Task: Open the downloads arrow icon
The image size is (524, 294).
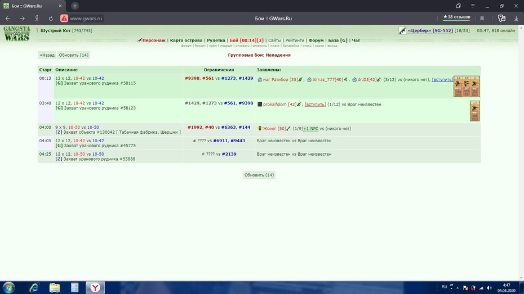Action: coord(516,19)
